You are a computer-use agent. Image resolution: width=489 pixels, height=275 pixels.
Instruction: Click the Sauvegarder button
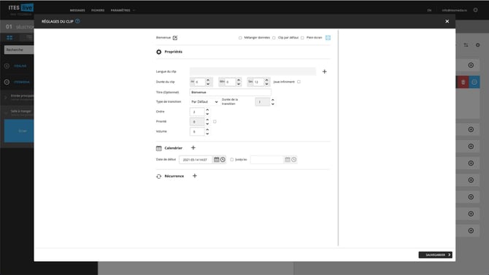tap(436, 255)
